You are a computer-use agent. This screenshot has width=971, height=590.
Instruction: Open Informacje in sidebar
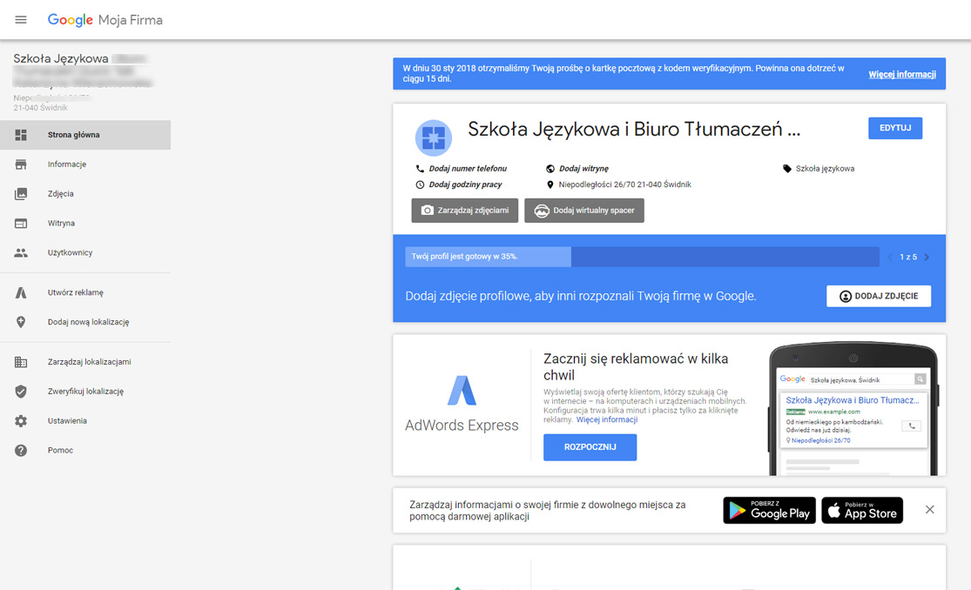tap(85, 164)
